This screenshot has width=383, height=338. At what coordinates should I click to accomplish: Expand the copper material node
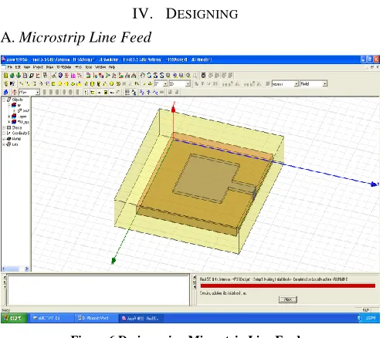8,117
